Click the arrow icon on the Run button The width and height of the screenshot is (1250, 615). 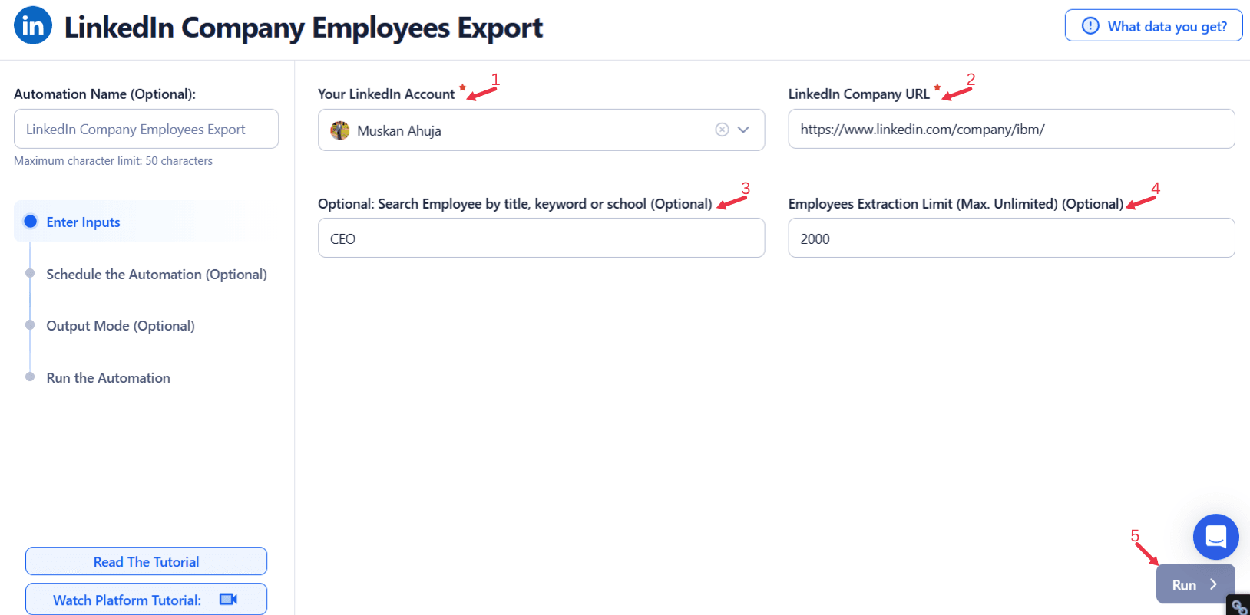point(1213,584)
